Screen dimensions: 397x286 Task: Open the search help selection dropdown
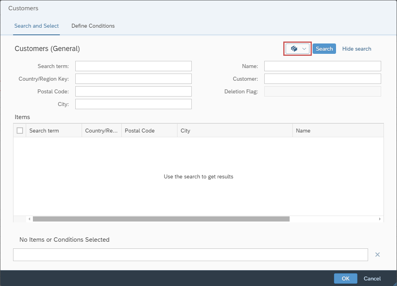tap(298, 49)
